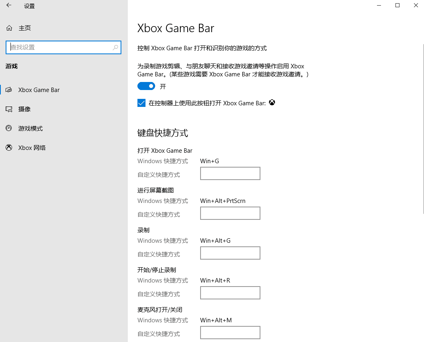The height and width of the screenshot is (342, 424).
Task: Click the Xbox 网络 sidebar icon
Action: click(x=9, y=147)
